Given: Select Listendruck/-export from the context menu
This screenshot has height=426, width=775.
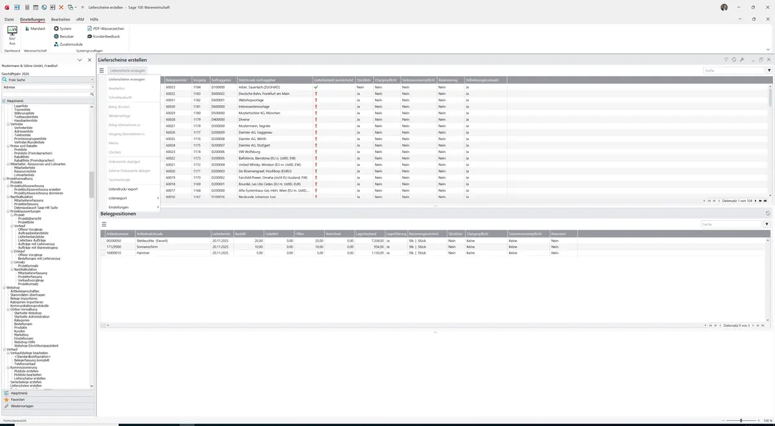Looking at the screenshot, I should click(x=123, y=189).
